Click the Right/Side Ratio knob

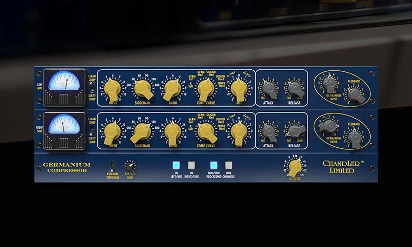[173, 132]
